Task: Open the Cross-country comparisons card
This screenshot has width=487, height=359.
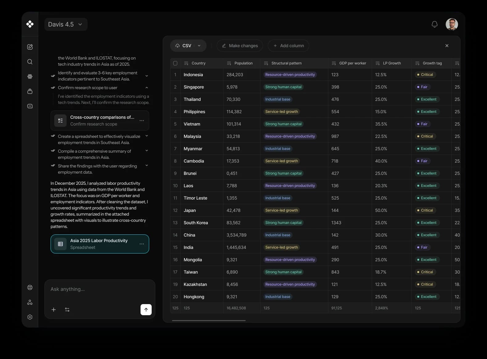Action: tap(100, 121)
